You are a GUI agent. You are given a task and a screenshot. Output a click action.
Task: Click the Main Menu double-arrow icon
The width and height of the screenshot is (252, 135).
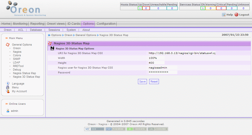tap(7, 38)
